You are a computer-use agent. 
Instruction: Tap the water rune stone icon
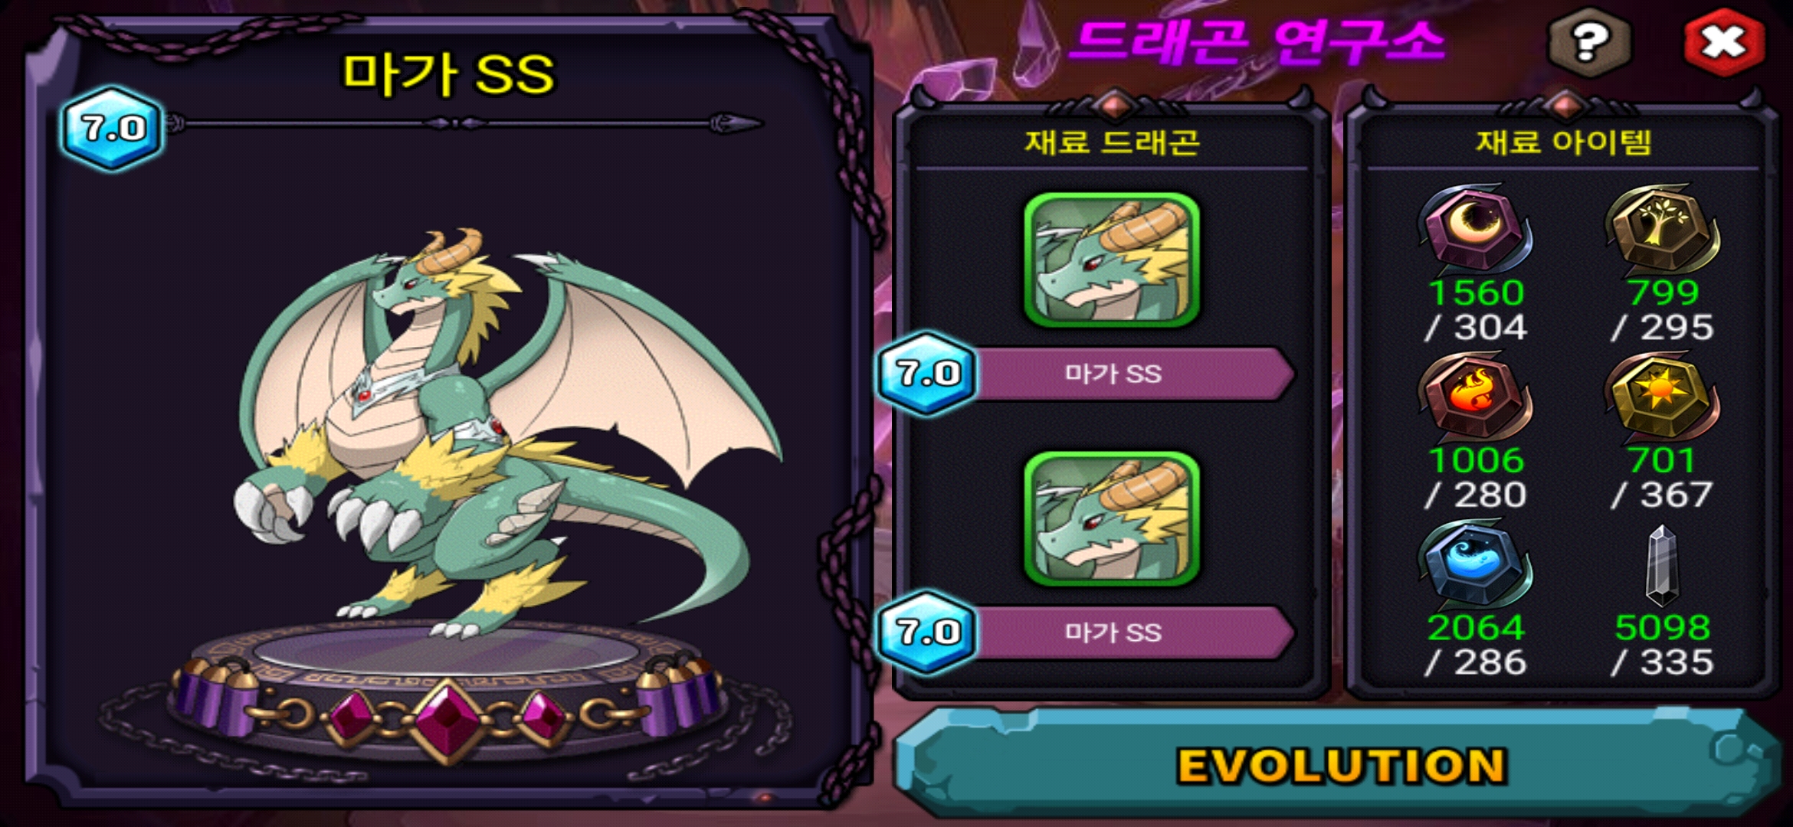click(1476, 565)
